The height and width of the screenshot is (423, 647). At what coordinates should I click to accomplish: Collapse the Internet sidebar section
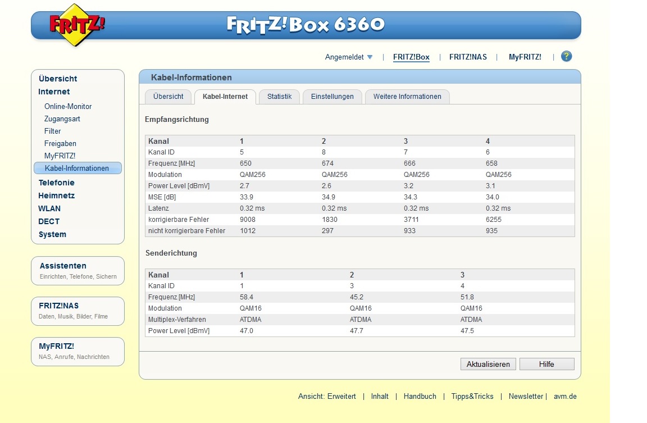54,92
